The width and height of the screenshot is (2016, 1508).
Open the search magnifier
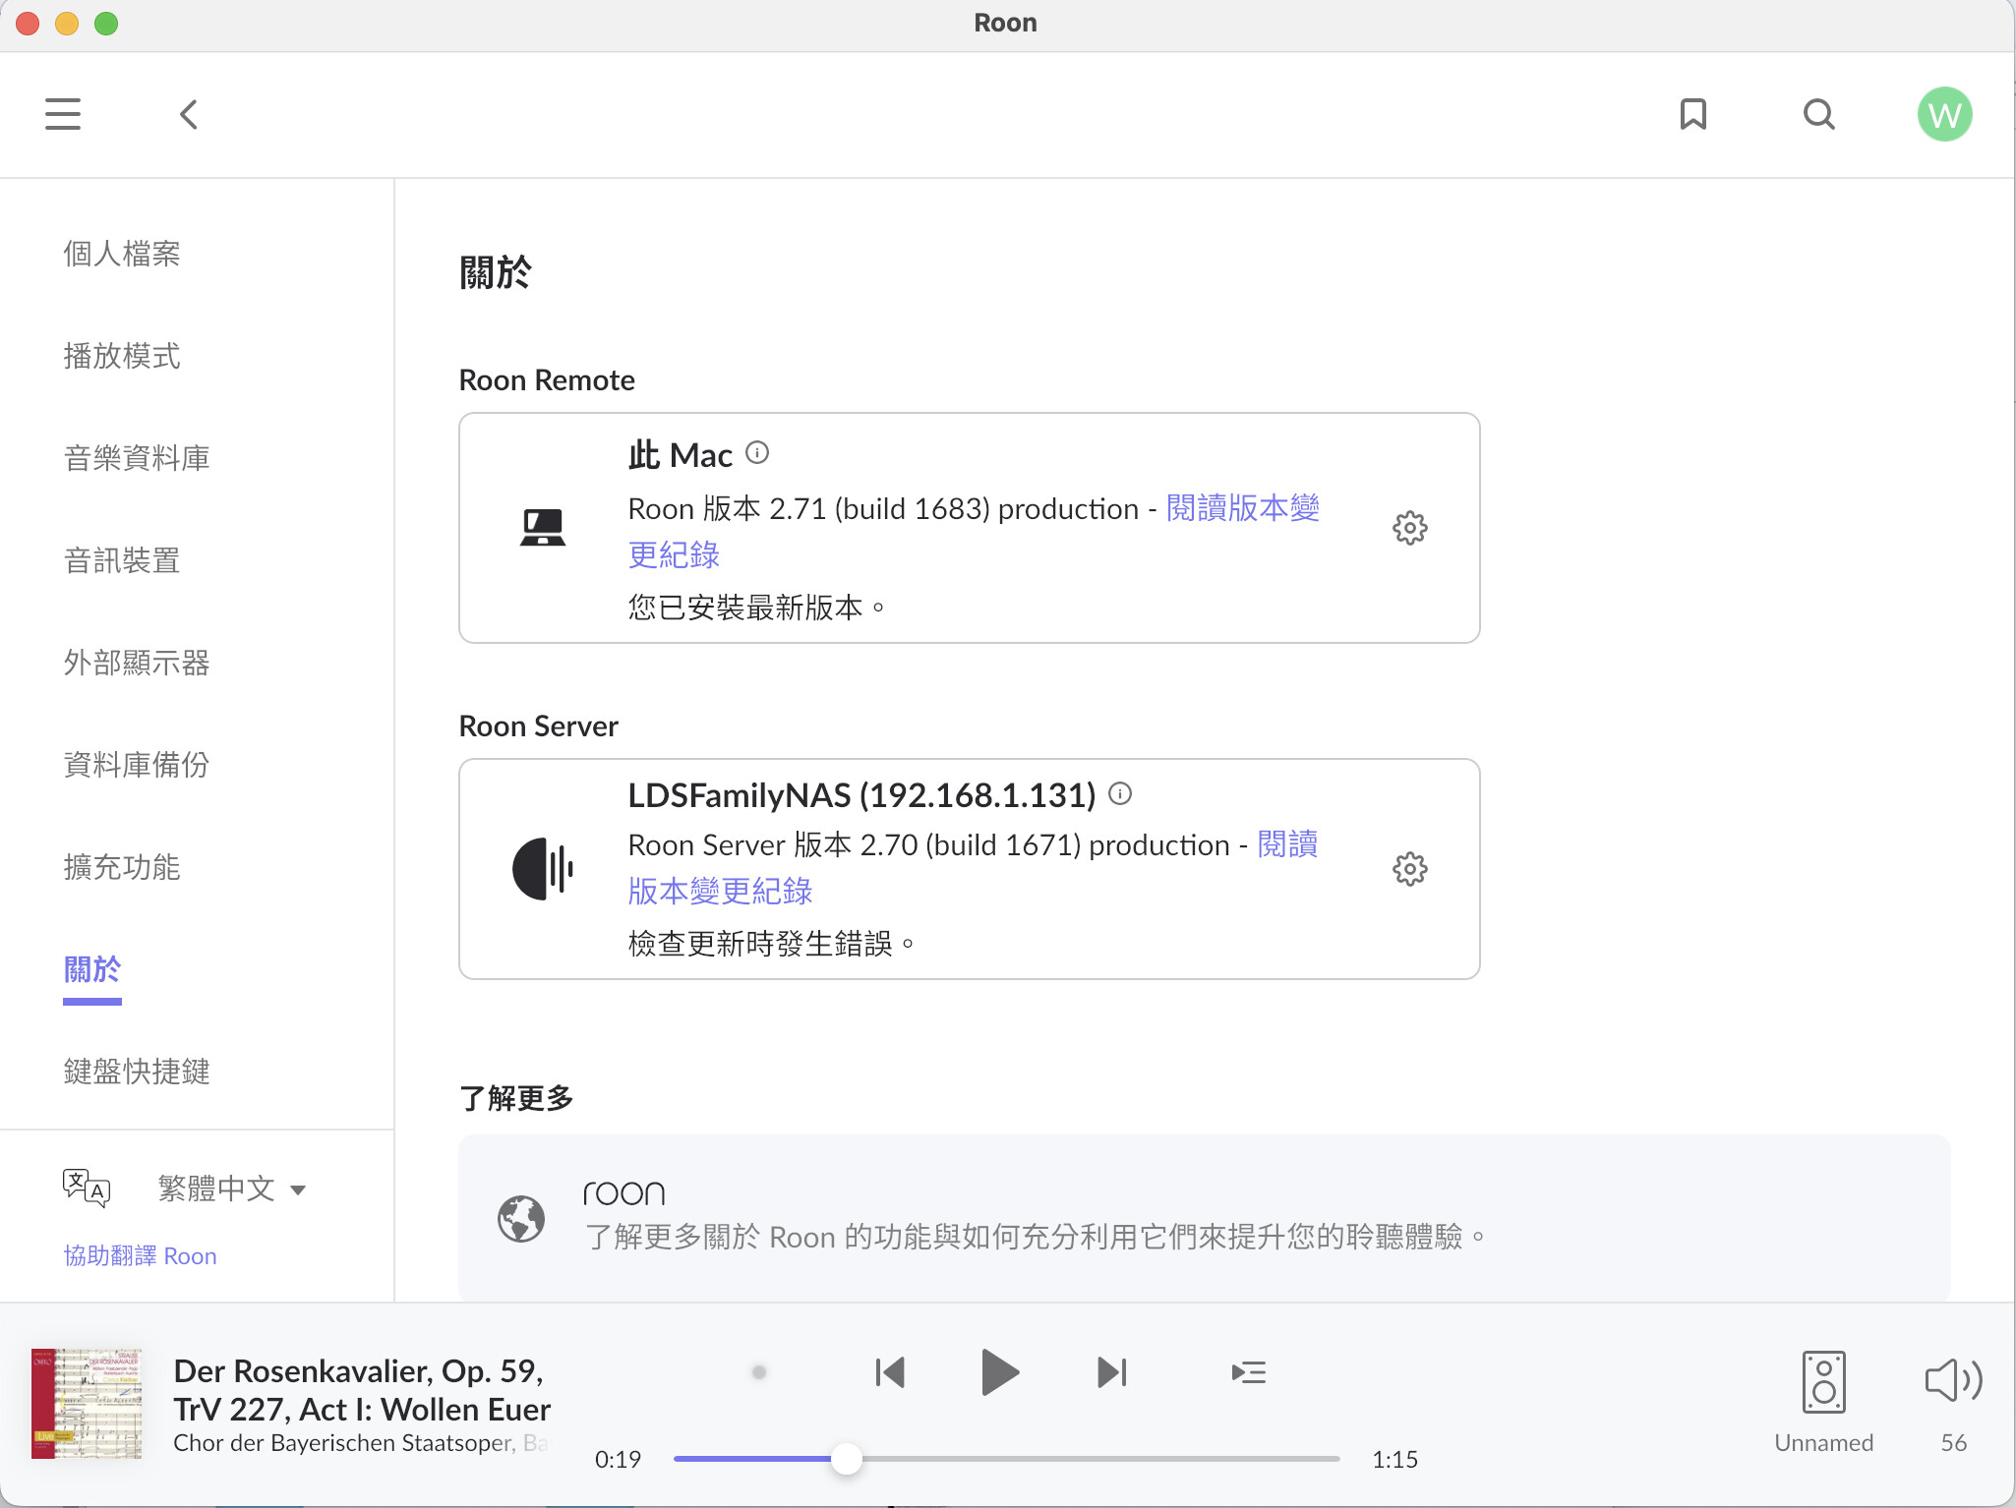pyautogui.click(x=1818, y=114)
